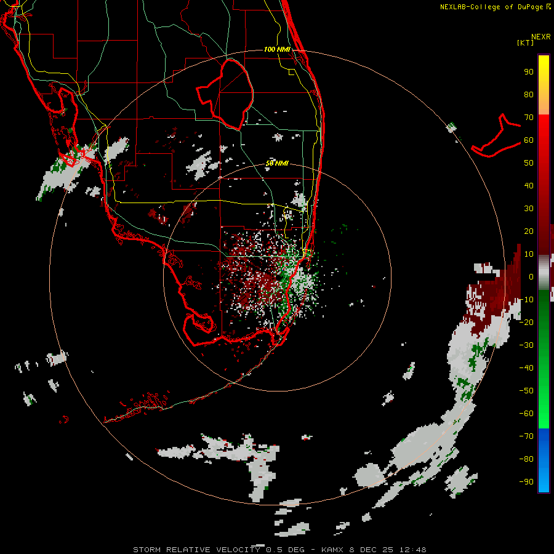
Task: Click the -50 value on velocity scale
Action: pos(526,391)
